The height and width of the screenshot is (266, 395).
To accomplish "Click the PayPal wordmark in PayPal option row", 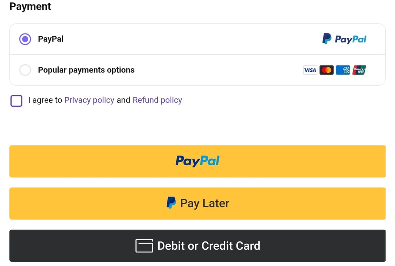I will pyautogui.click(x=350, y=39).
